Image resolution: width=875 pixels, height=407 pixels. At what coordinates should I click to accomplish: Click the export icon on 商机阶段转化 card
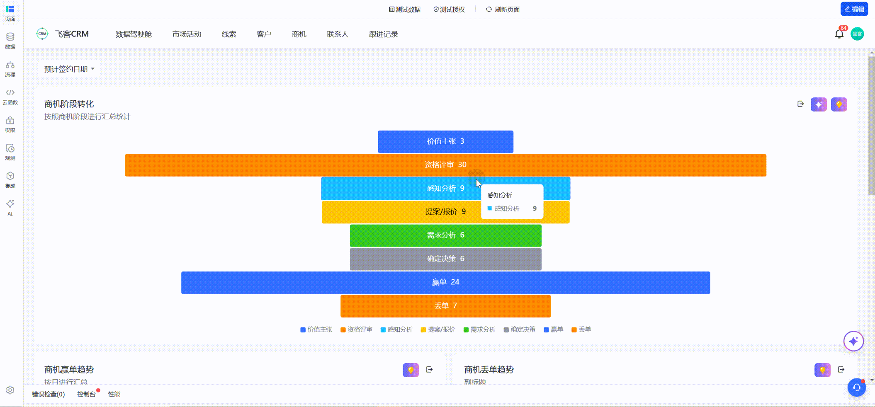click(800, 104)
